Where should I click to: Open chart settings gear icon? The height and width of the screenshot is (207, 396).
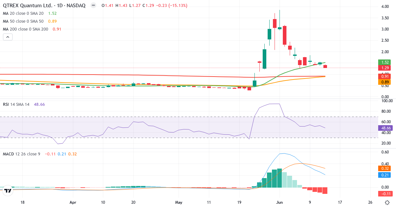pyautogui.click(x=387, y=202)
